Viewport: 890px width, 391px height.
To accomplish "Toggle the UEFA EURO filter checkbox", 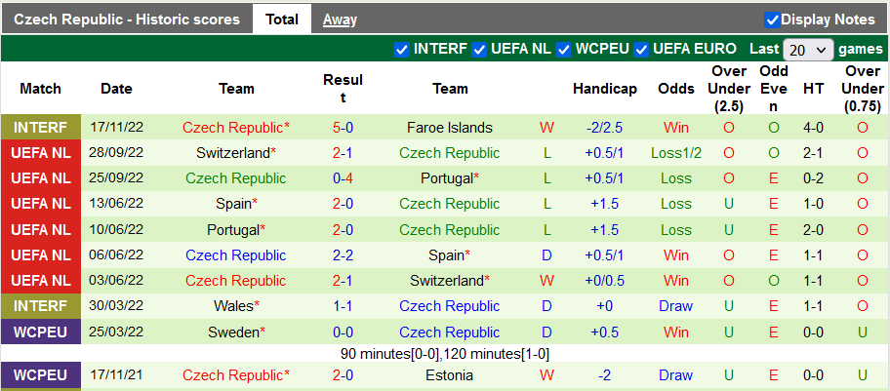I will tap(641, 49).
